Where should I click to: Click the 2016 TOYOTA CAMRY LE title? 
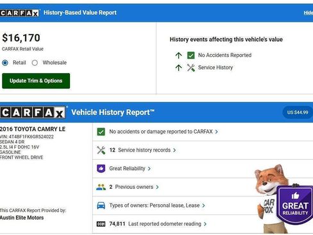click(33, 129)
